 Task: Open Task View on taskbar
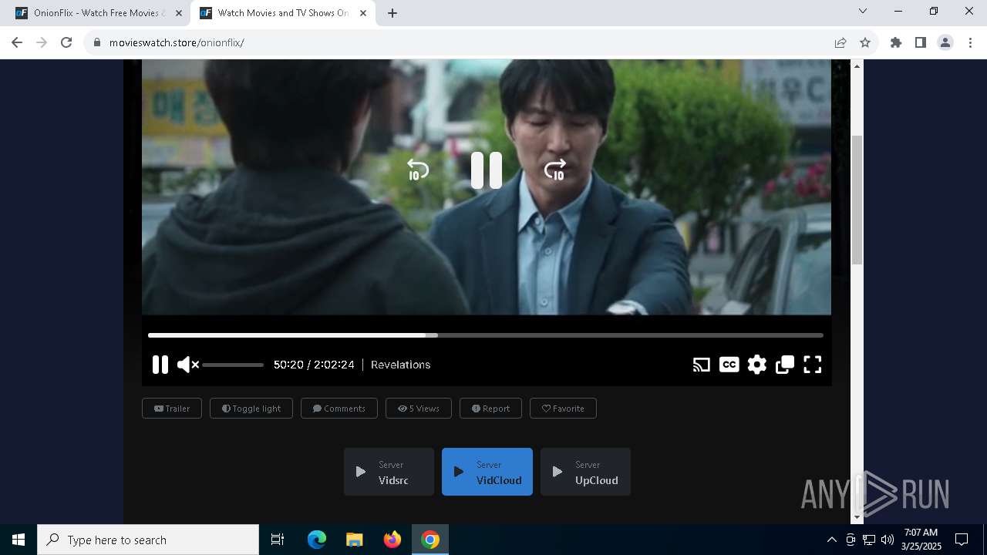click(x=278, y=540)
